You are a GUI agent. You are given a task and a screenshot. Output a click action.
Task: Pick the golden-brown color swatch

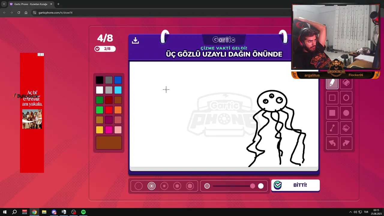point(100,120)
